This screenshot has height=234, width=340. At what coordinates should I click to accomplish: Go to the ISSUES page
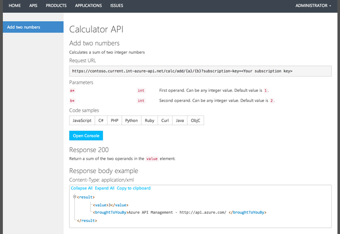click(117, 6)
